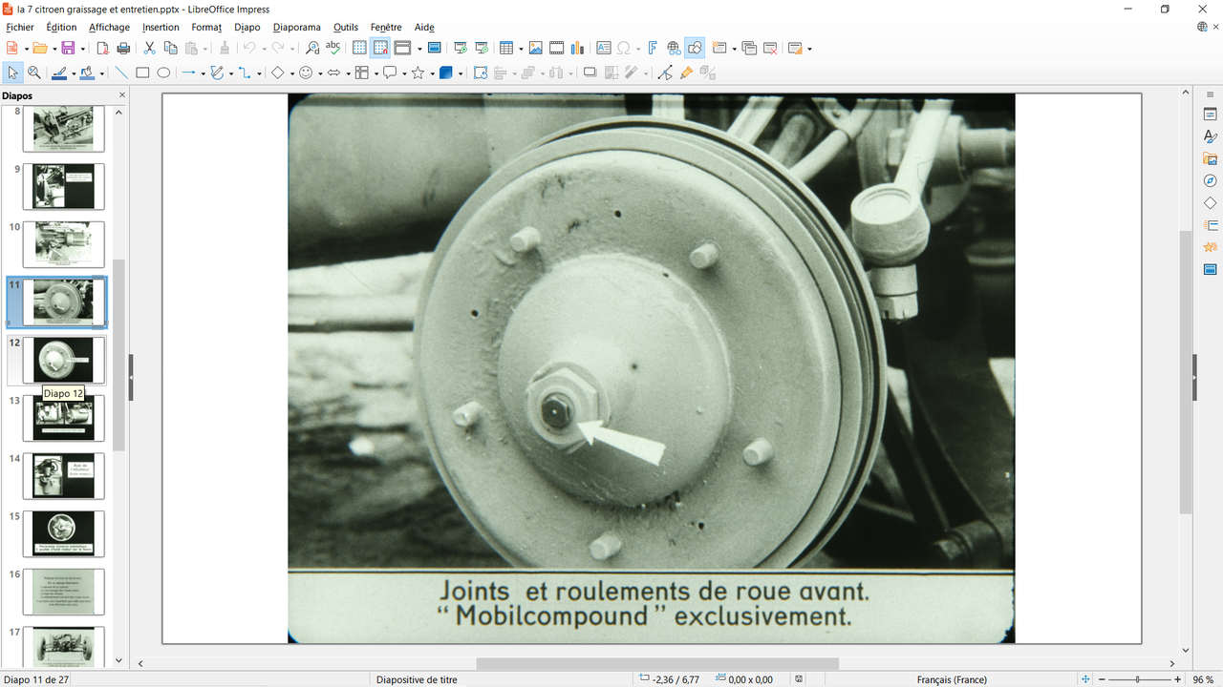Toggle the master slide view
This screenshot has height=687, width=1223.
pyautogui.click(x=434, y=48)
